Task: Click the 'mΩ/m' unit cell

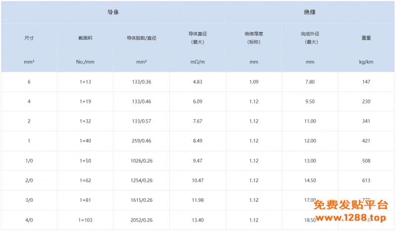Action: (x=198, y=62)
